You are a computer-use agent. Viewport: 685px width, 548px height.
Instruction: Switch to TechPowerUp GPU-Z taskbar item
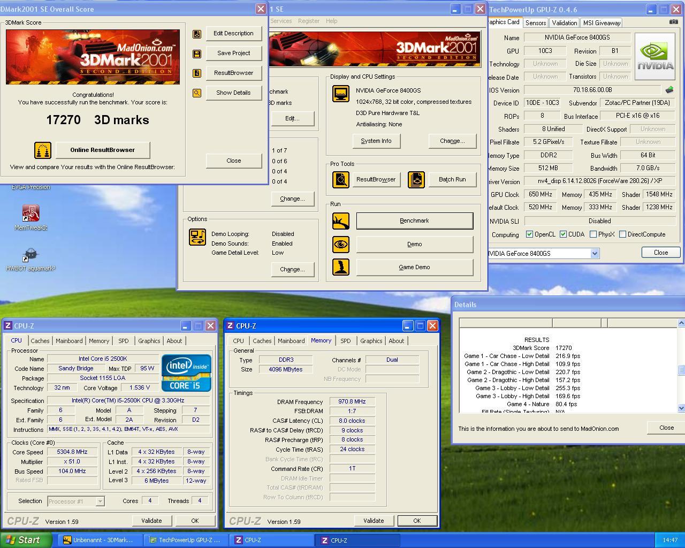click(186, 541)
